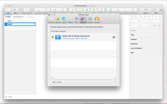Click the Scale toolbar icon
167x104 pixels.
[94, 10]
